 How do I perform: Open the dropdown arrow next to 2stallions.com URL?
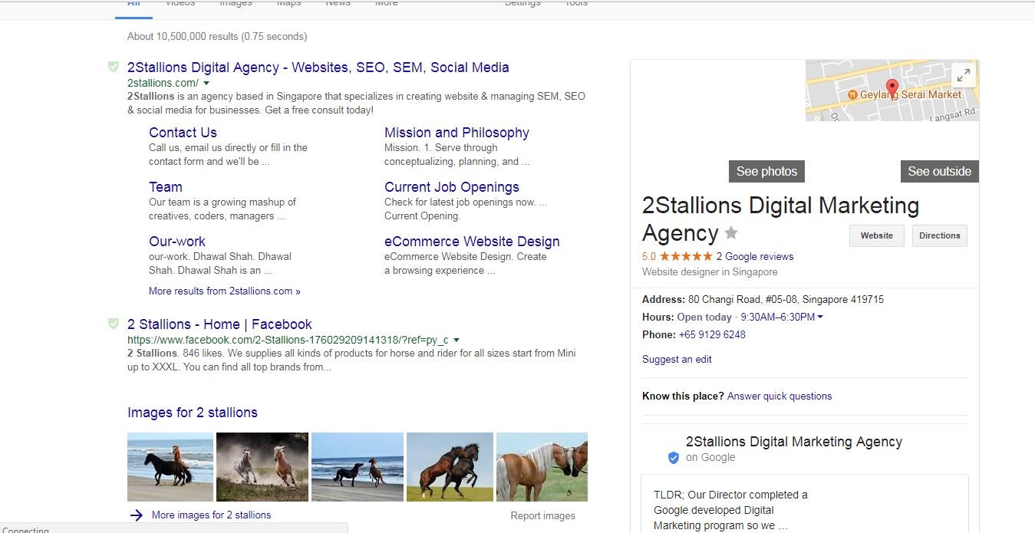[x=206, y=83]
